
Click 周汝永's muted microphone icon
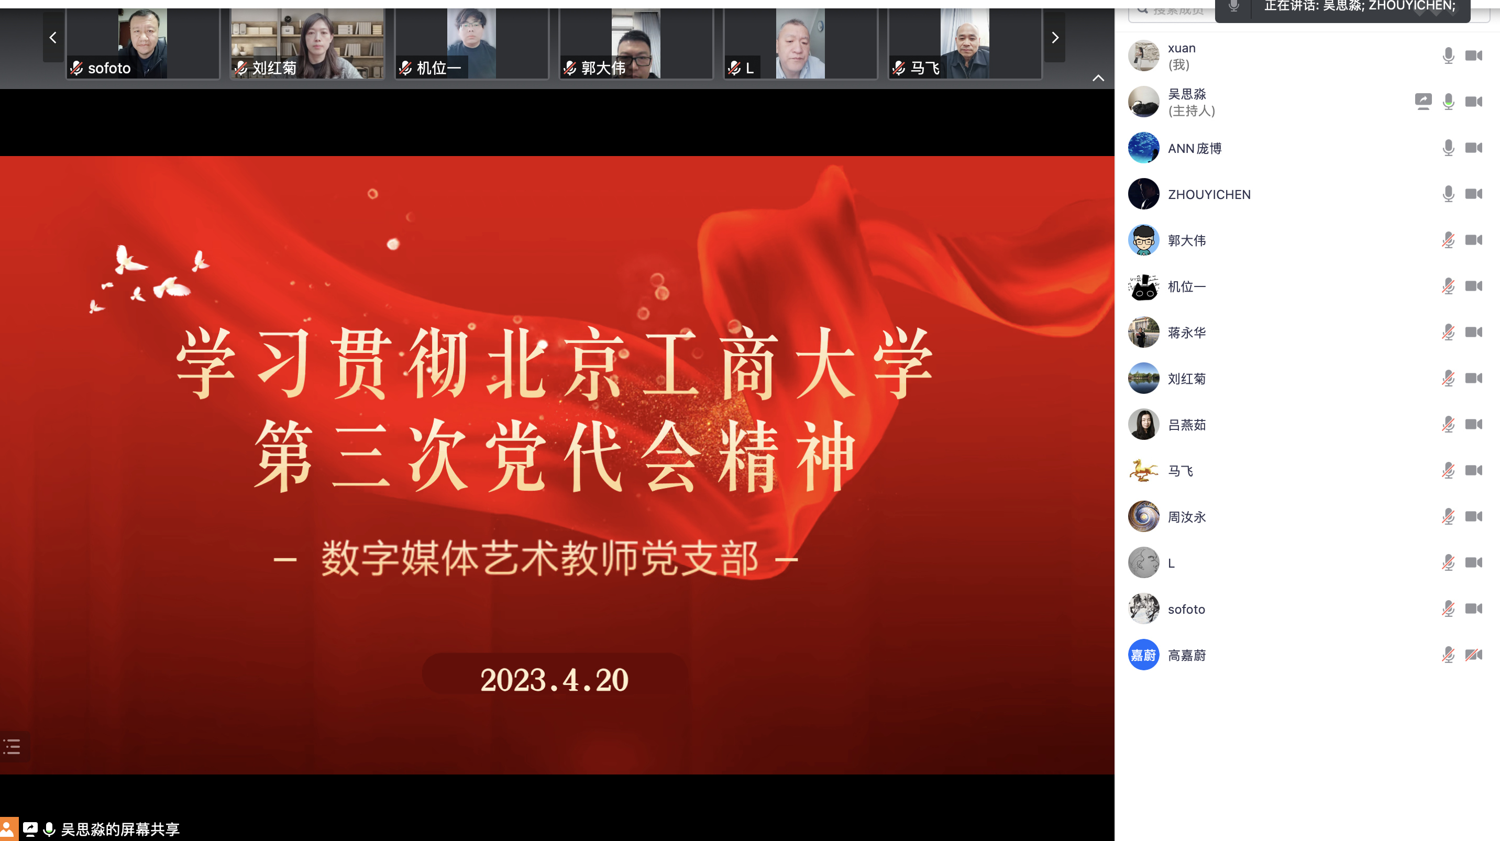click(1449, 516)
